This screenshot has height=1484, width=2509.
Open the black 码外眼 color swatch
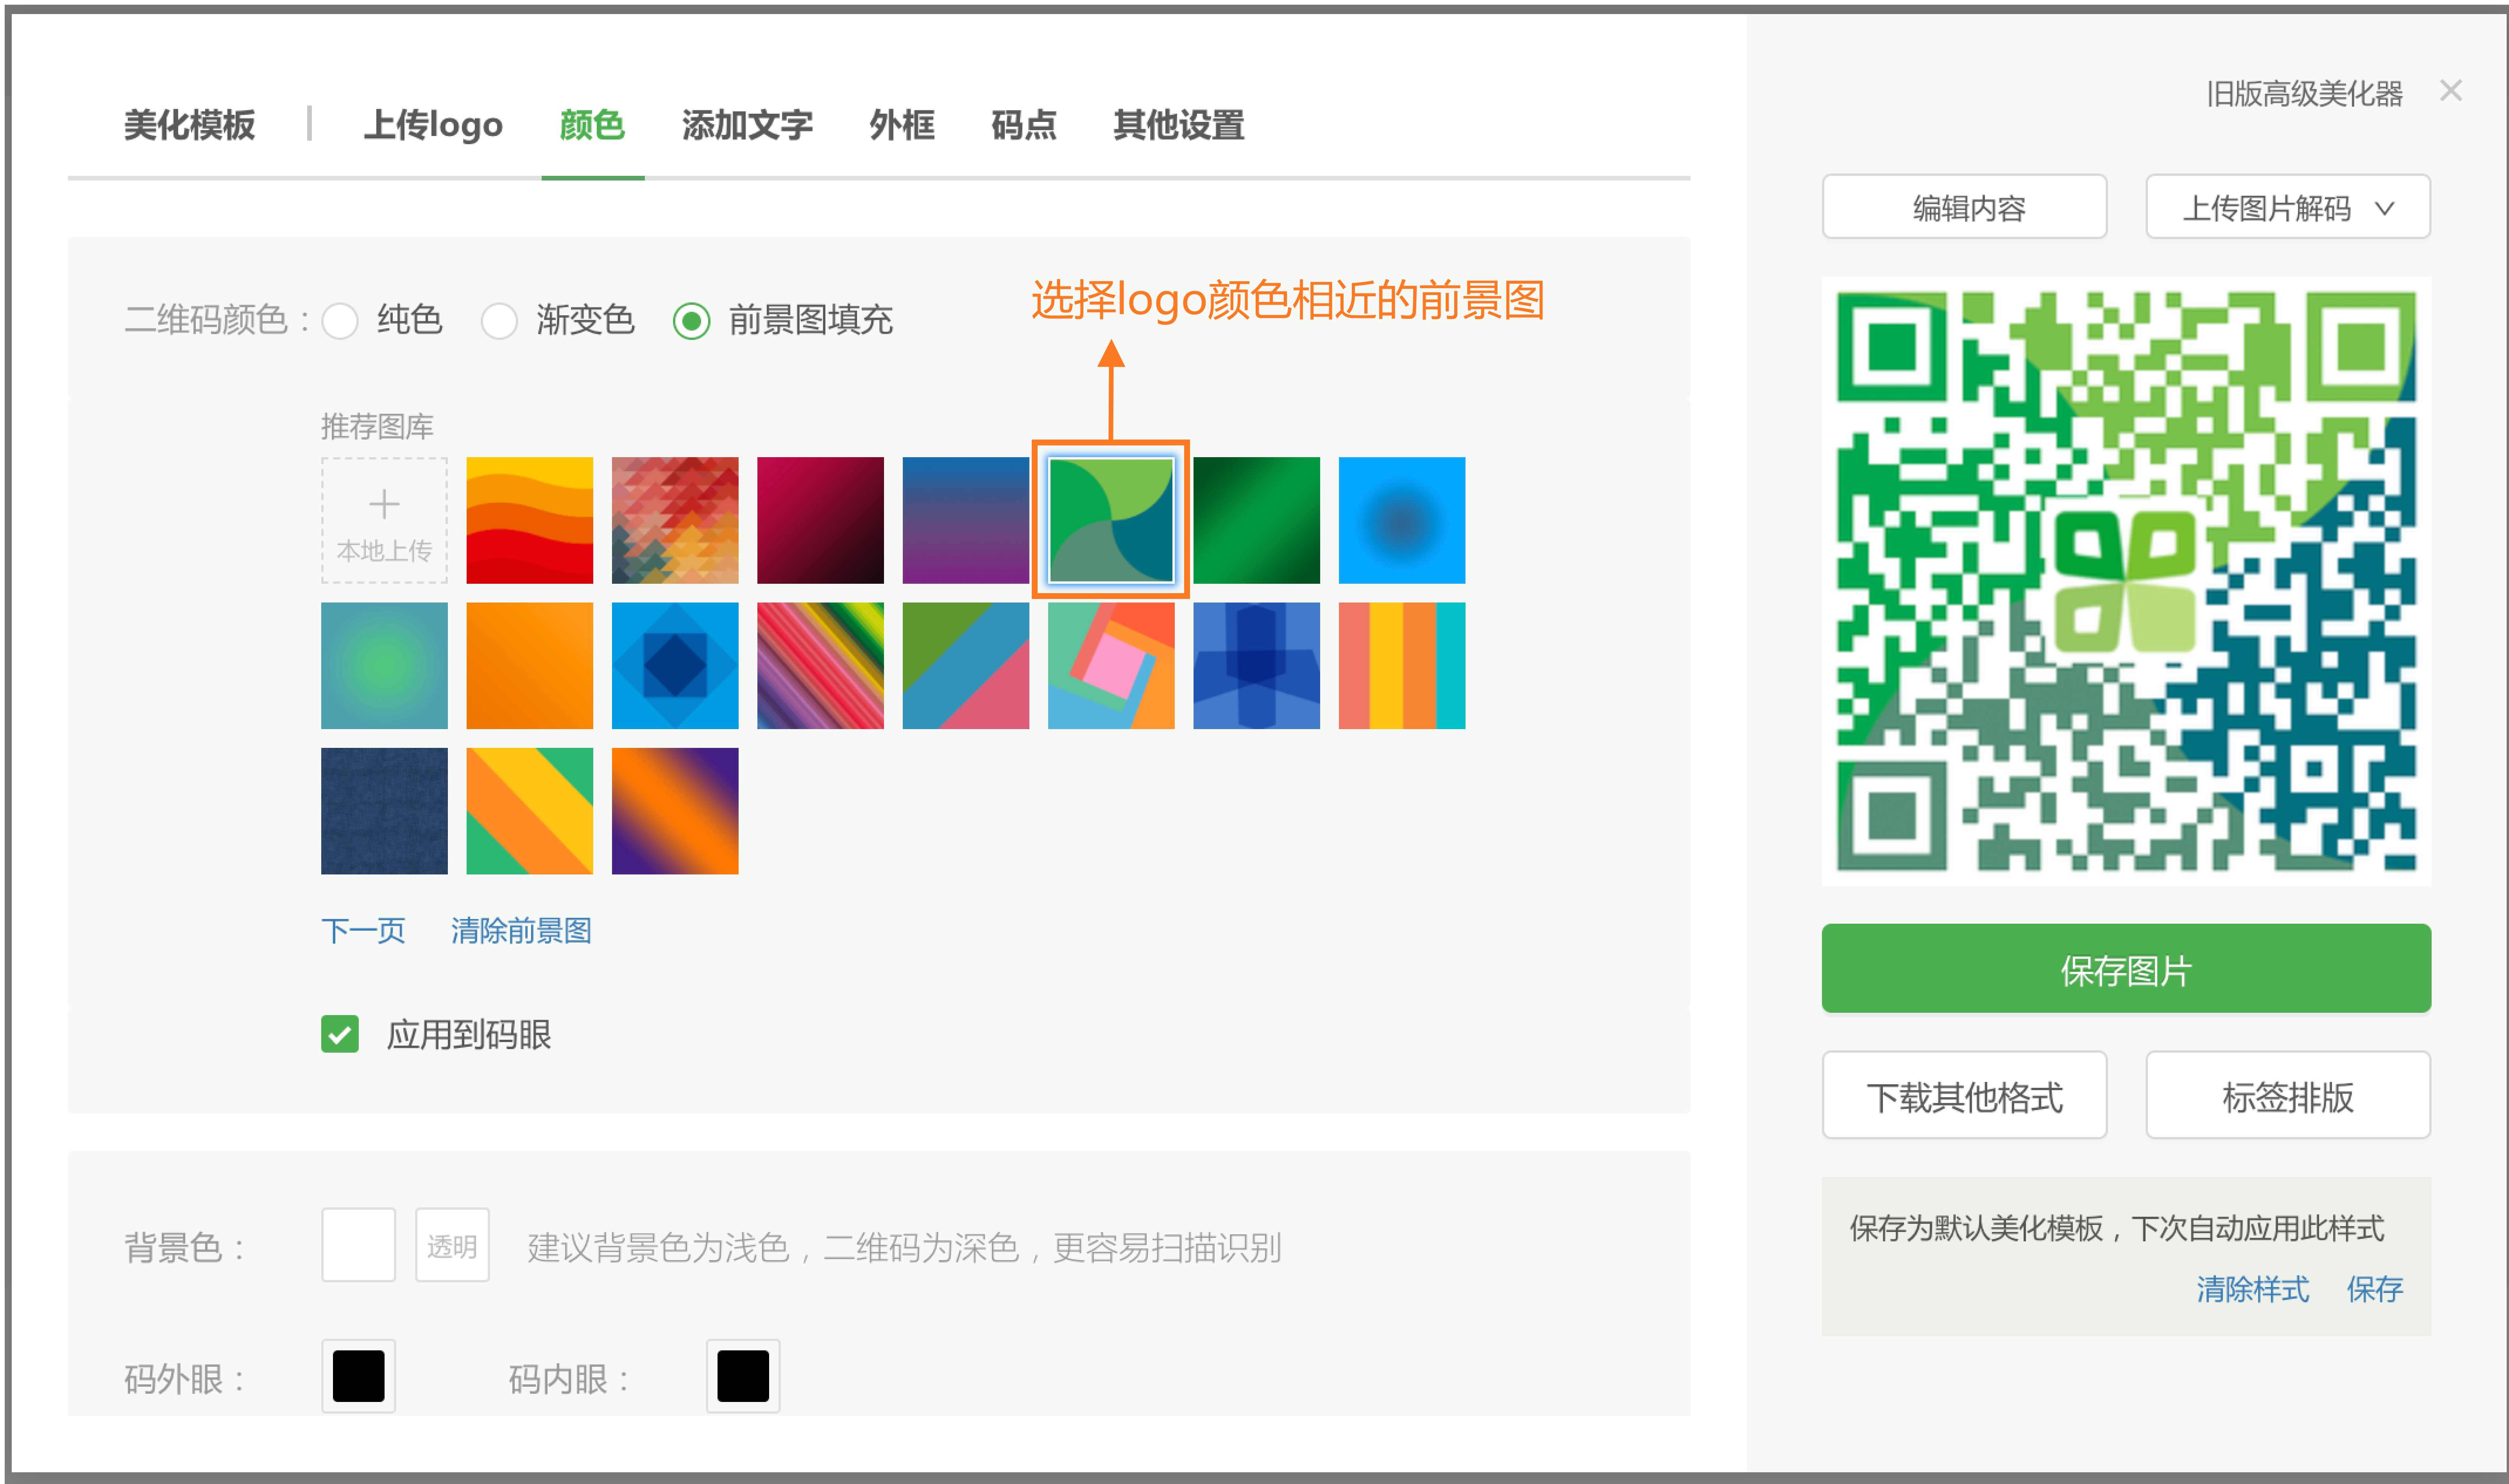(x=358, y=1376)
